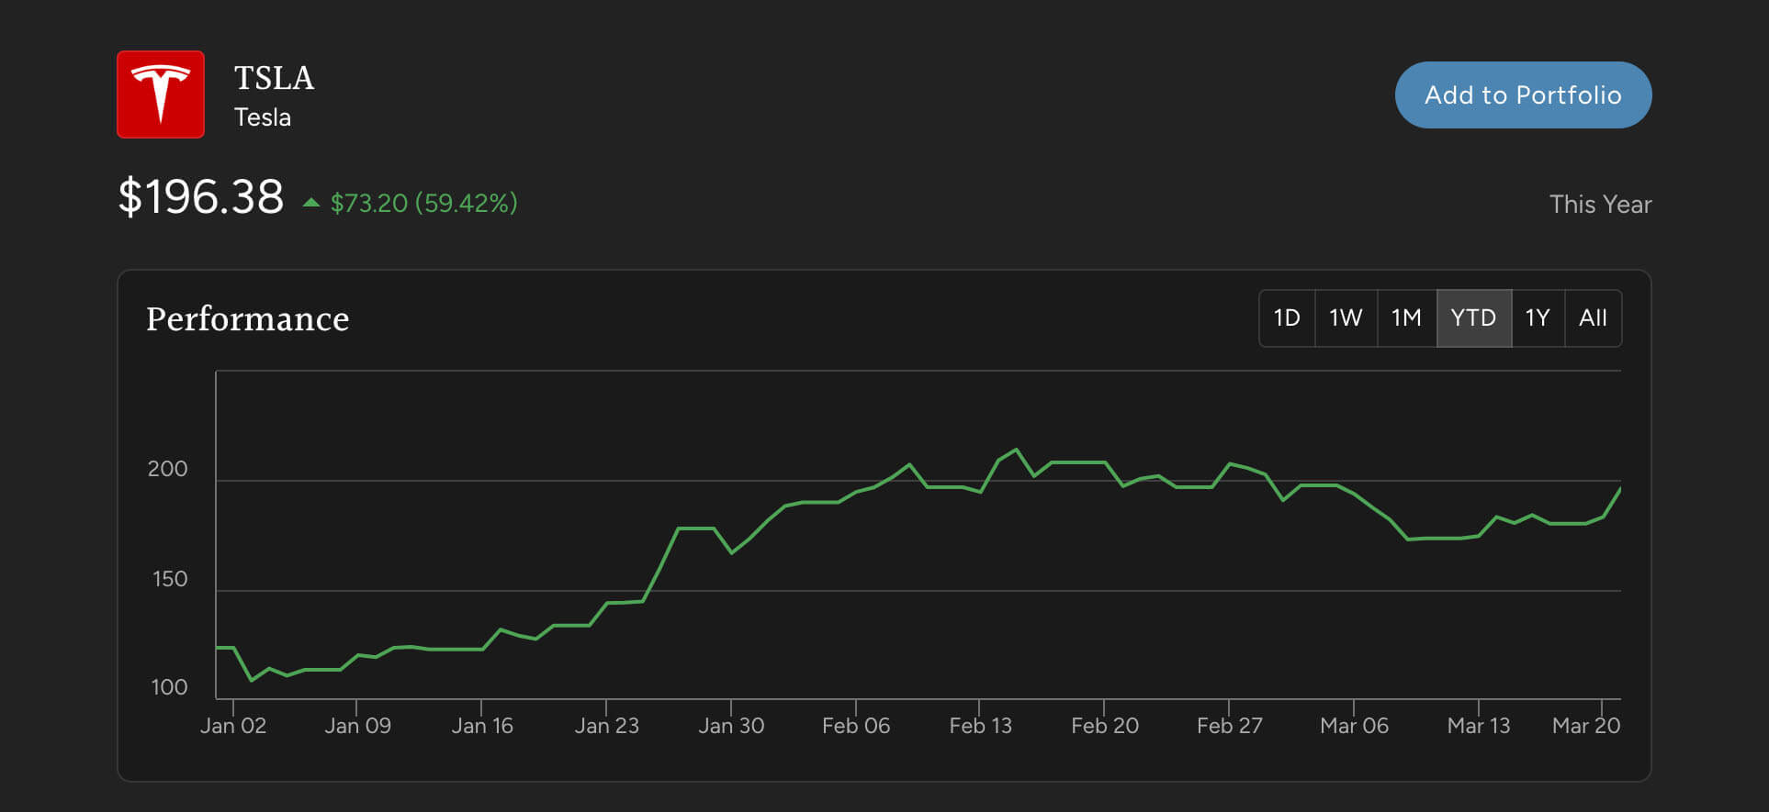Click the 150 y-axis label
Image resolution: width=1769 pixels, height=812 pixels.
[x=169, y=579]
